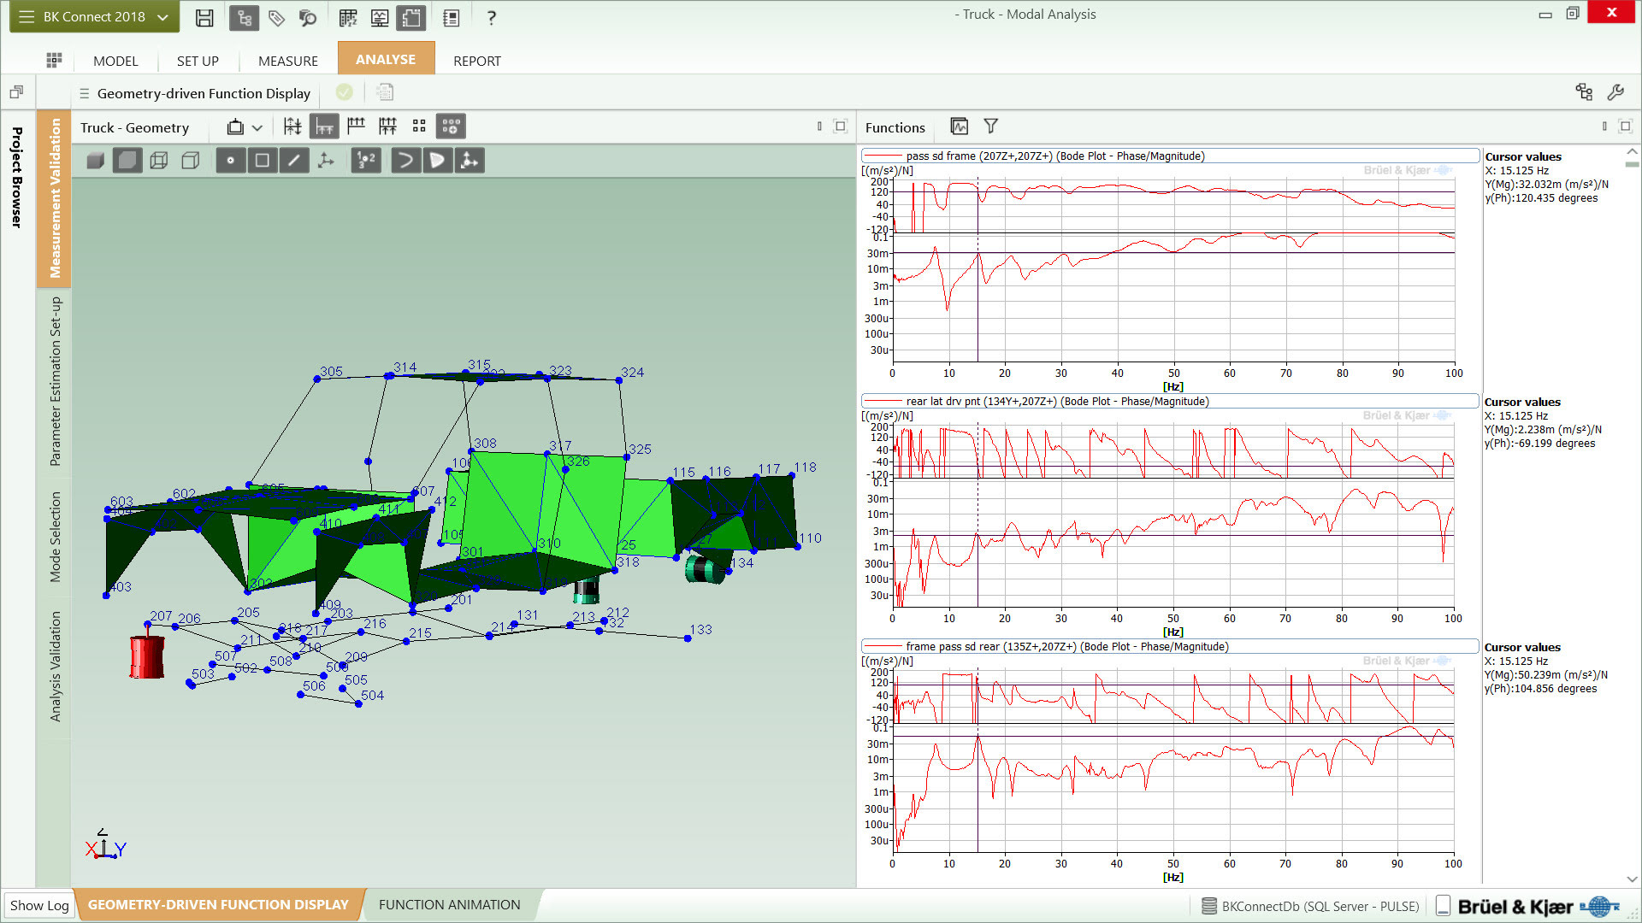Image resolution: width=1642 pixels, height=923 pixels.
Task: Expand the screenshot/print dropdown arrow
Action: (x=257, y=126)
